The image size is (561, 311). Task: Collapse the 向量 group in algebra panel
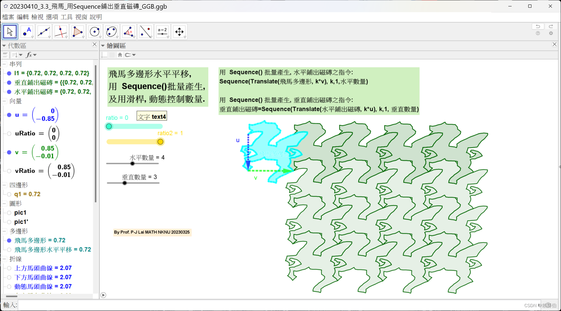pos(4,101)
